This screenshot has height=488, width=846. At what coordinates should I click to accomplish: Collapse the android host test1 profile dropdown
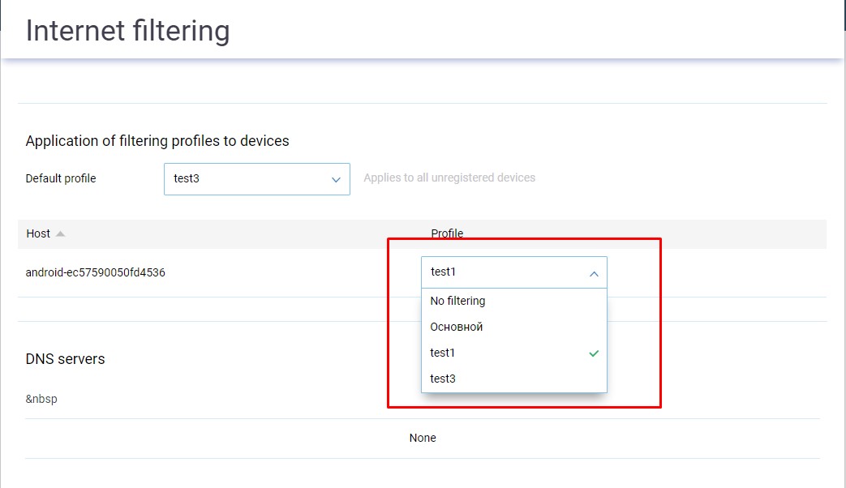click(513, 272)
